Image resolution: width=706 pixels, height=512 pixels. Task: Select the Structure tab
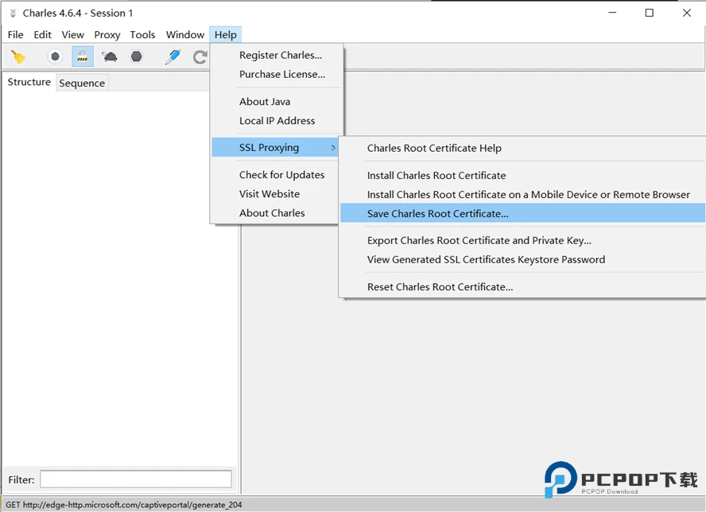coord(29,82)
